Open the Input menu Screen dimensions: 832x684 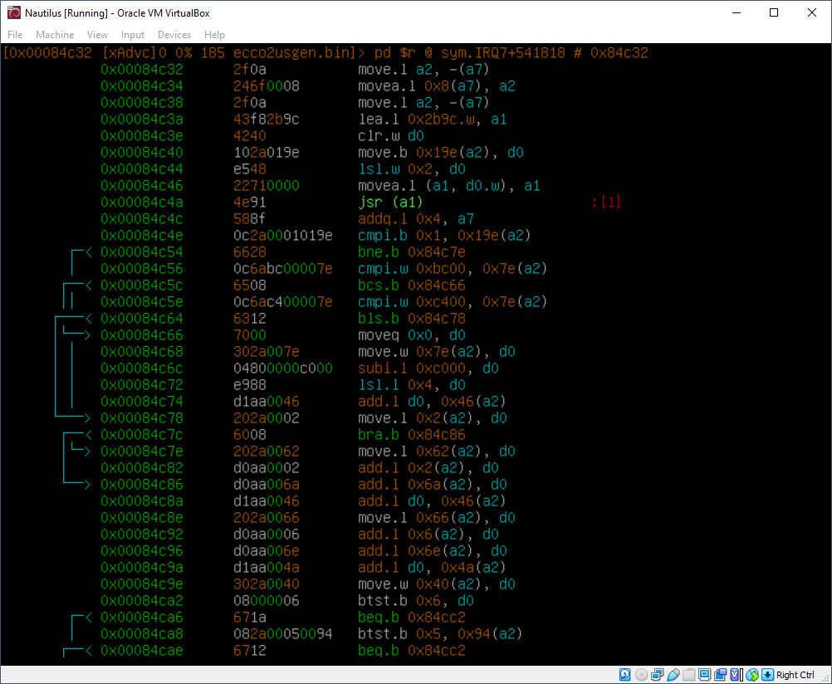point(132,35)
